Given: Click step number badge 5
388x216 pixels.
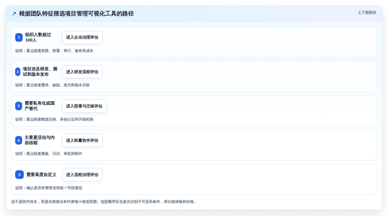Looking at the screenshot, I should click(x=19, y=175).
